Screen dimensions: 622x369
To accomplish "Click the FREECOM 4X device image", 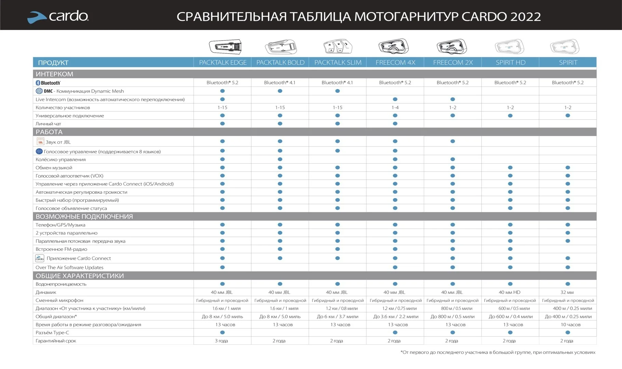I will [x=394, y=46].
